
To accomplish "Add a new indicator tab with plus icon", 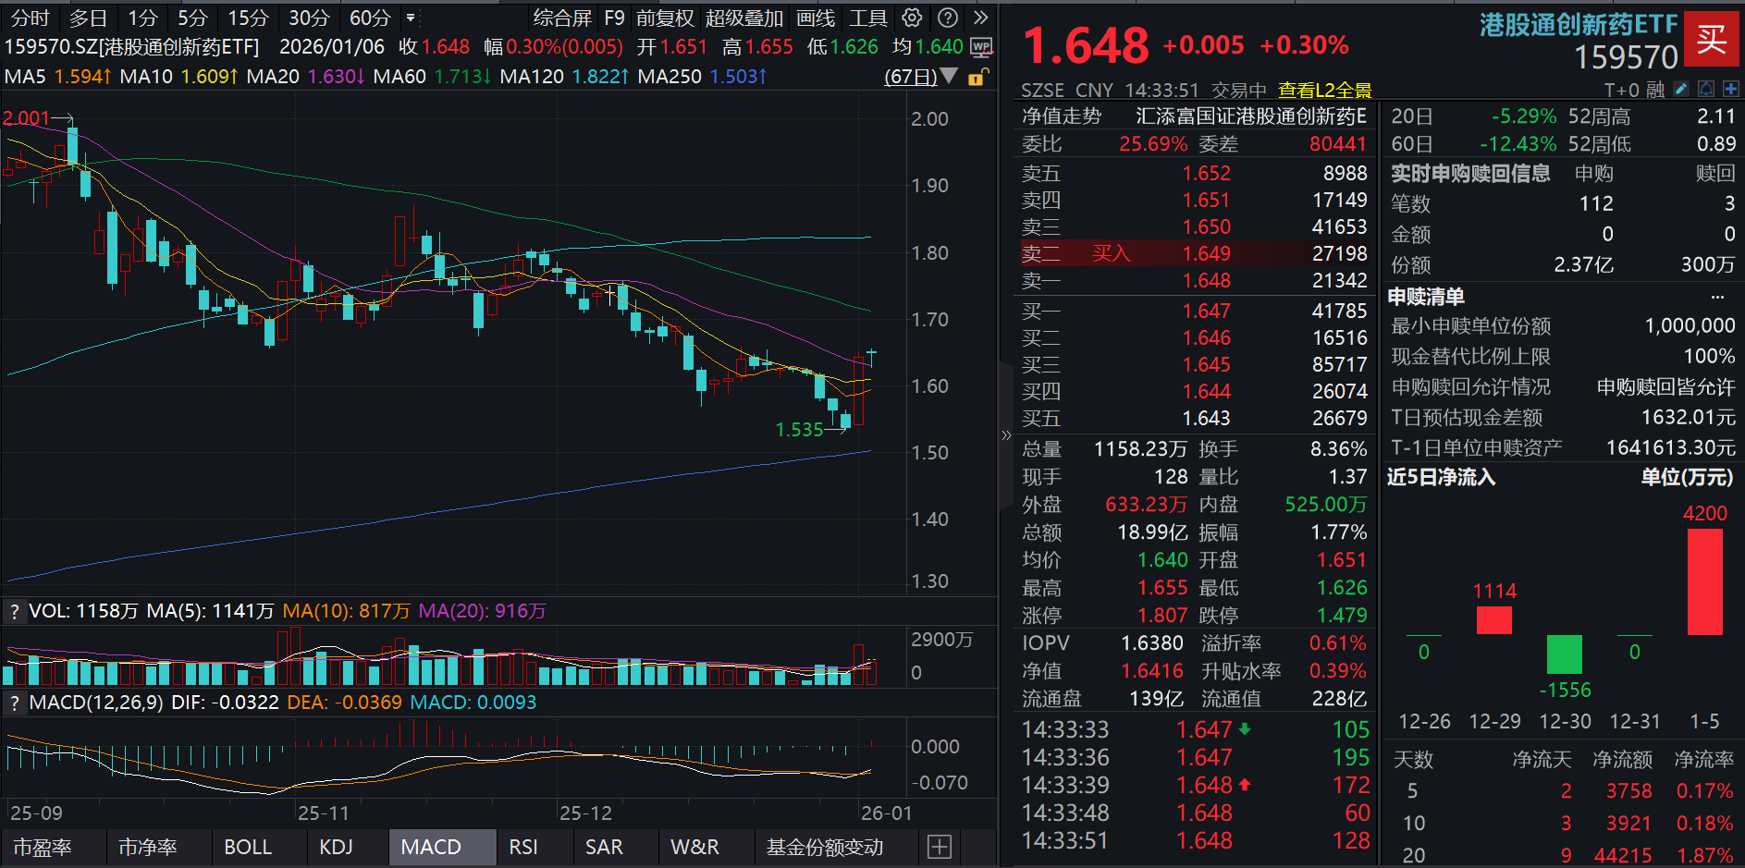I will pos(940,847).
